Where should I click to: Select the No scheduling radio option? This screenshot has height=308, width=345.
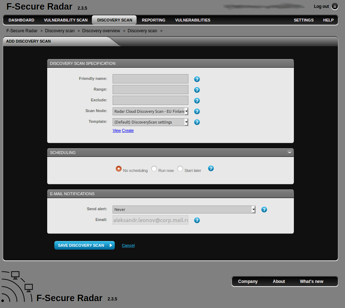pos(119,169)
